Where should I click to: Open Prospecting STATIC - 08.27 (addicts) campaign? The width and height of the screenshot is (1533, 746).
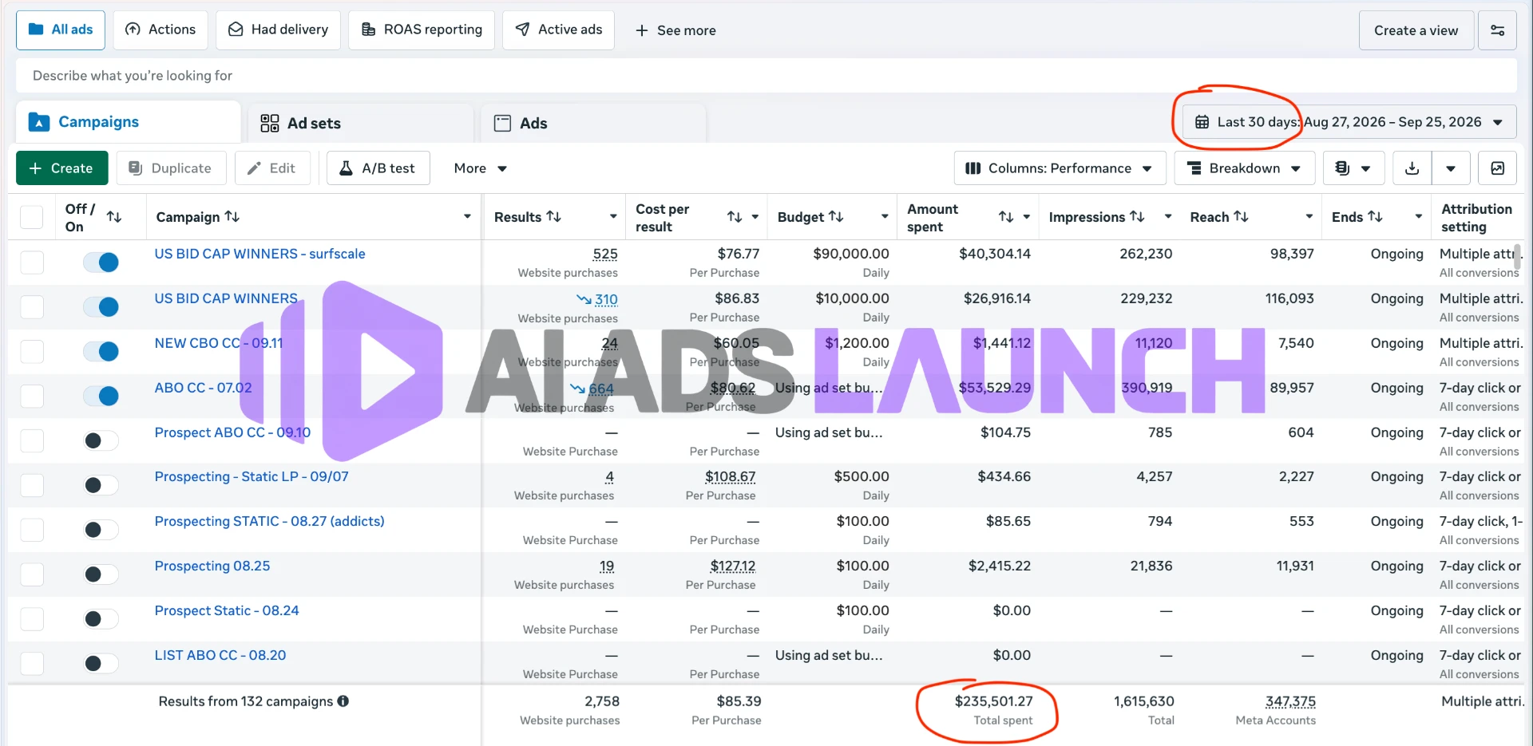pyautogui.click(x=269, y=521)
